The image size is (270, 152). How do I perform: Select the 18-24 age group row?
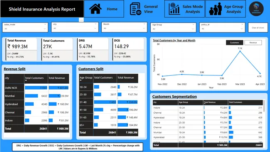pos(108,87)
